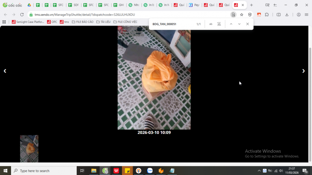Open the find-in-page icon in address bar
312x175 pixels.
[233, 15]
